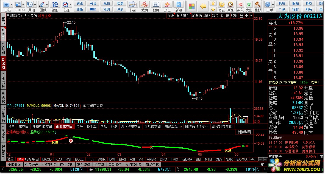Screen dimensions: 325x174
Task: Open dropdown arrow next to F10/F9
Action: point(23,4)
